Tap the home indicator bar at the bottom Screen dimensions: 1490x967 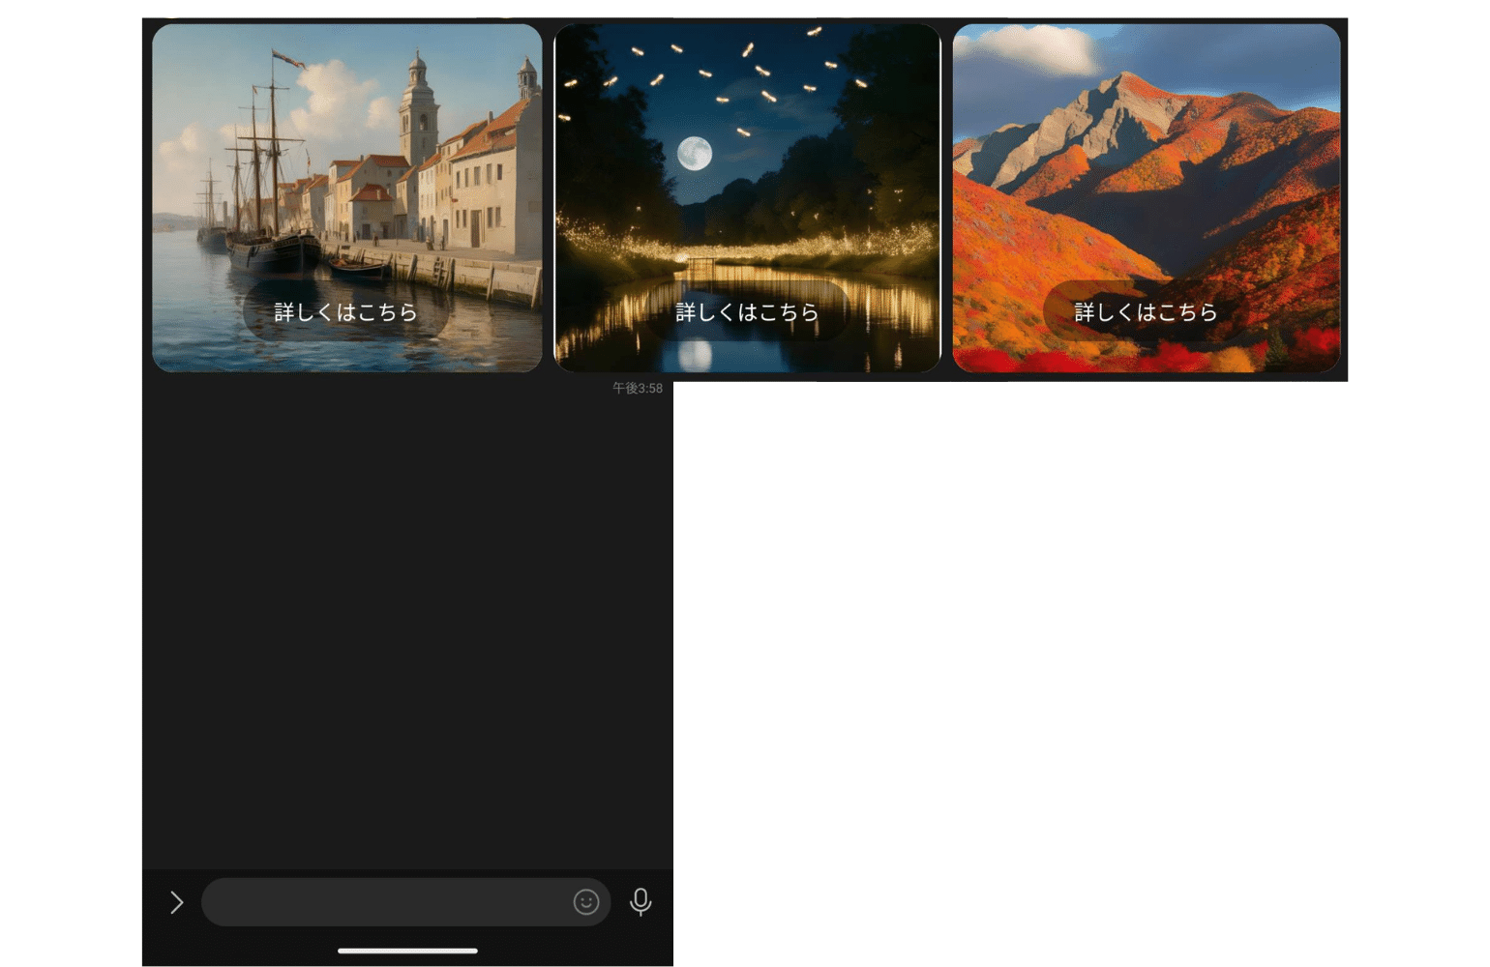(407, 951)
